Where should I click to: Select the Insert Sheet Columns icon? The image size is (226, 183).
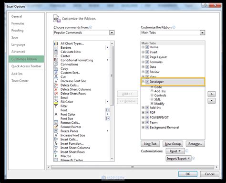pos(56,148)
